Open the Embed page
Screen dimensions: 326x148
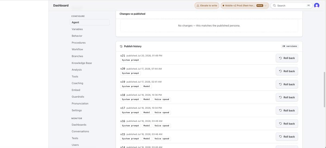[x=76, y=90]
